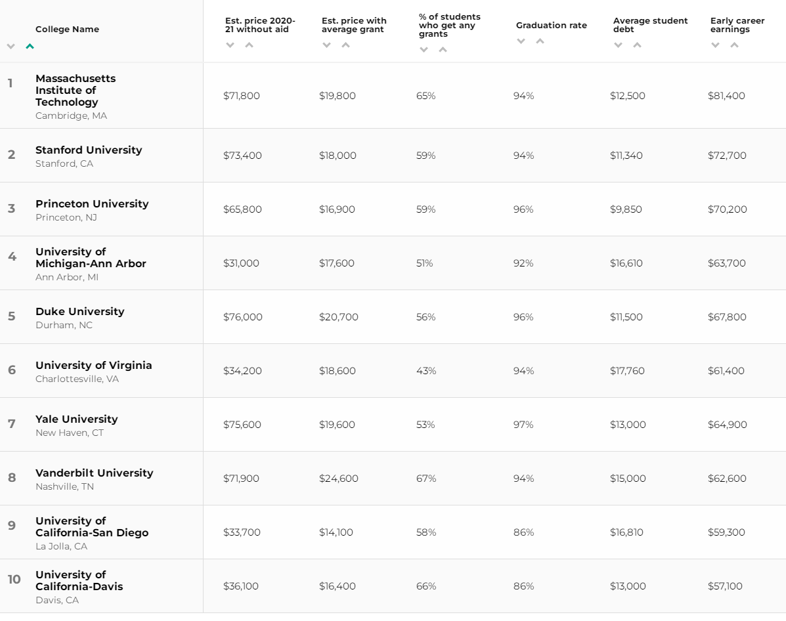
Task: Click Princeton University name
Action: pyautogui.click(x=92, y=204)
